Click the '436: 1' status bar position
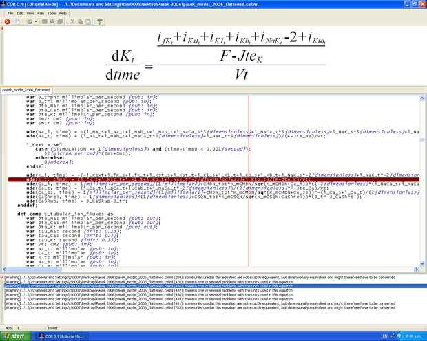This screenshot has height=341, width=427. (x=12, y=328)
